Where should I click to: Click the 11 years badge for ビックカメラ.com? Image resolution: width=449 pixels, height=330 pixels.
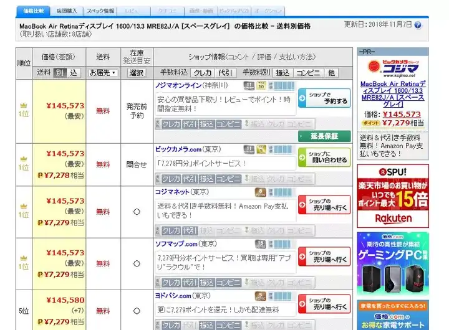tap(249, 149)
